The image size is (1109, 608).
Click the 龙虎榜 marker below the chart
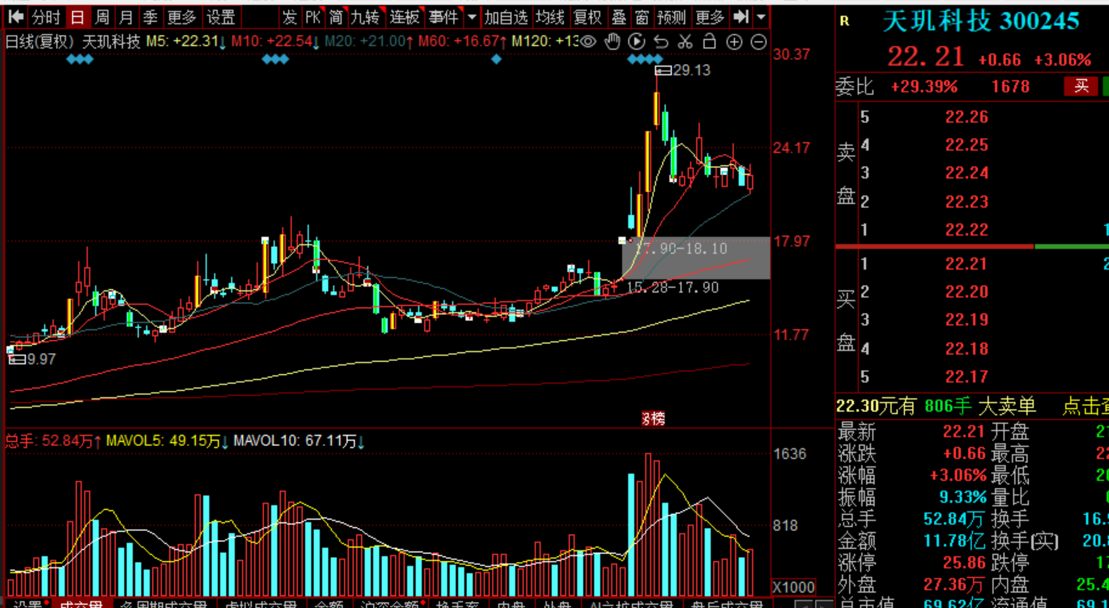653,419
